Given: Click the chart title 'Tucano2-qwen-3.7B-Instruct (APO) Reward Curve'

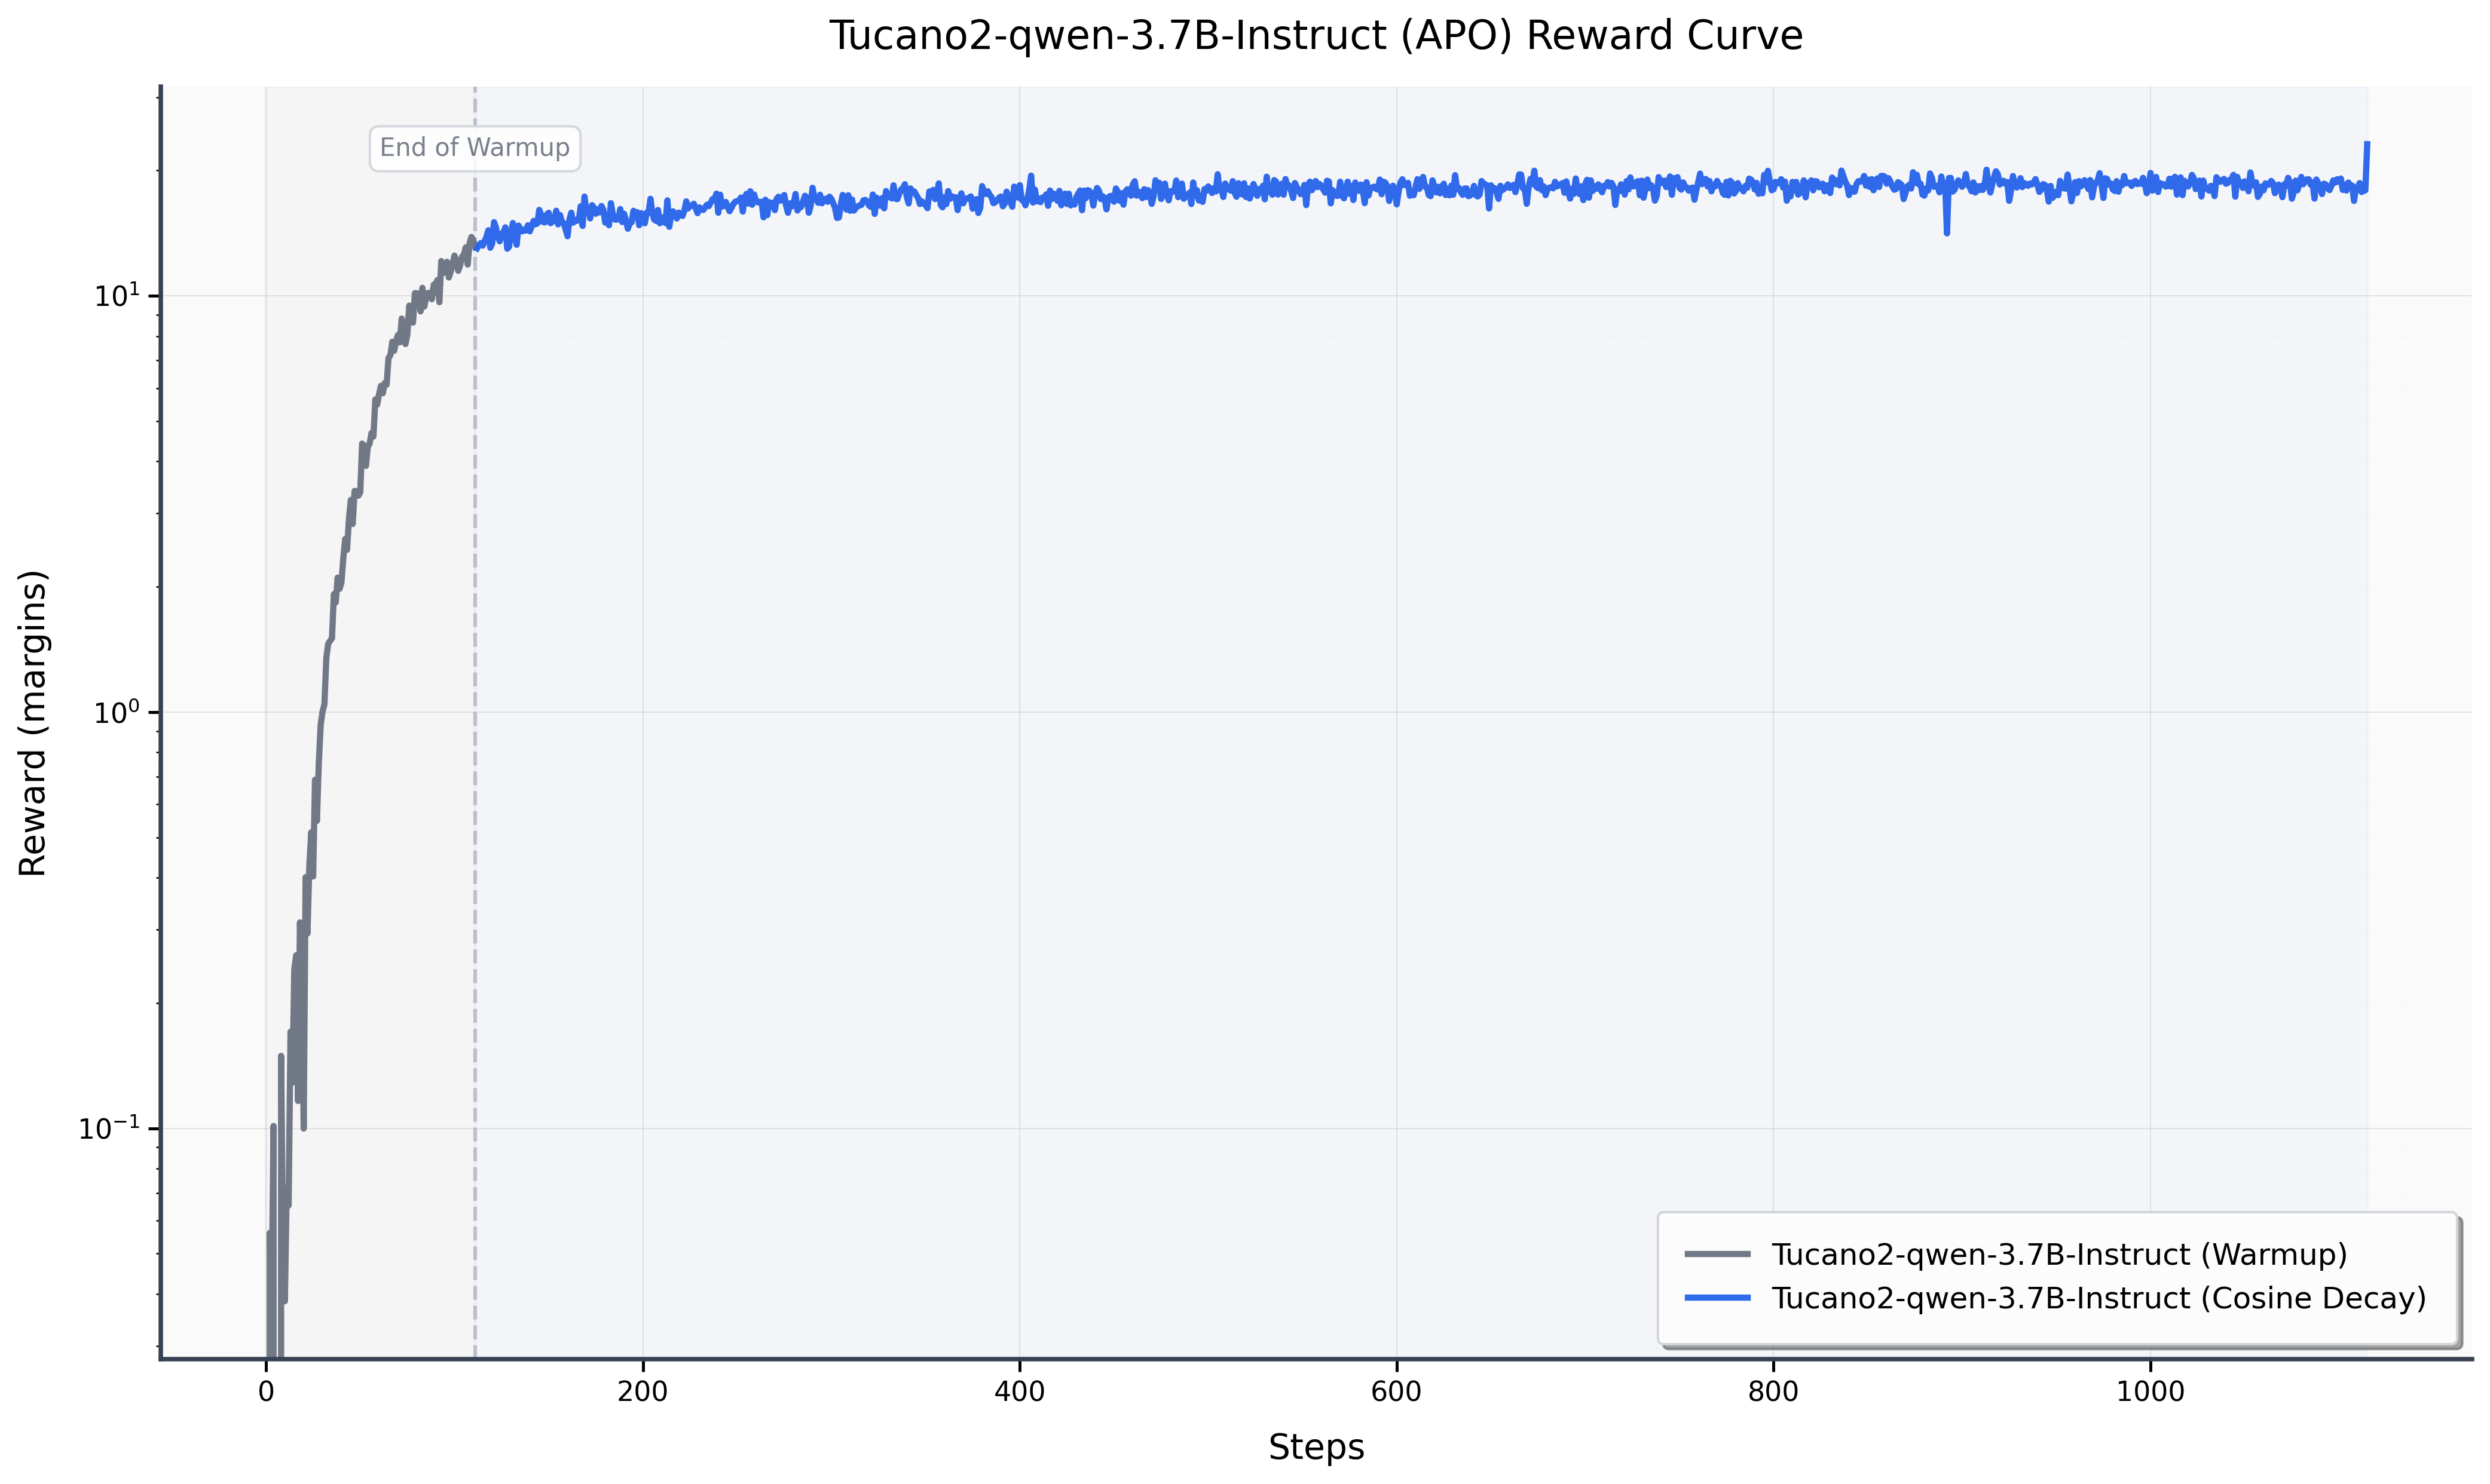Looking at the screenshot, I should (x=1316, y=36).
